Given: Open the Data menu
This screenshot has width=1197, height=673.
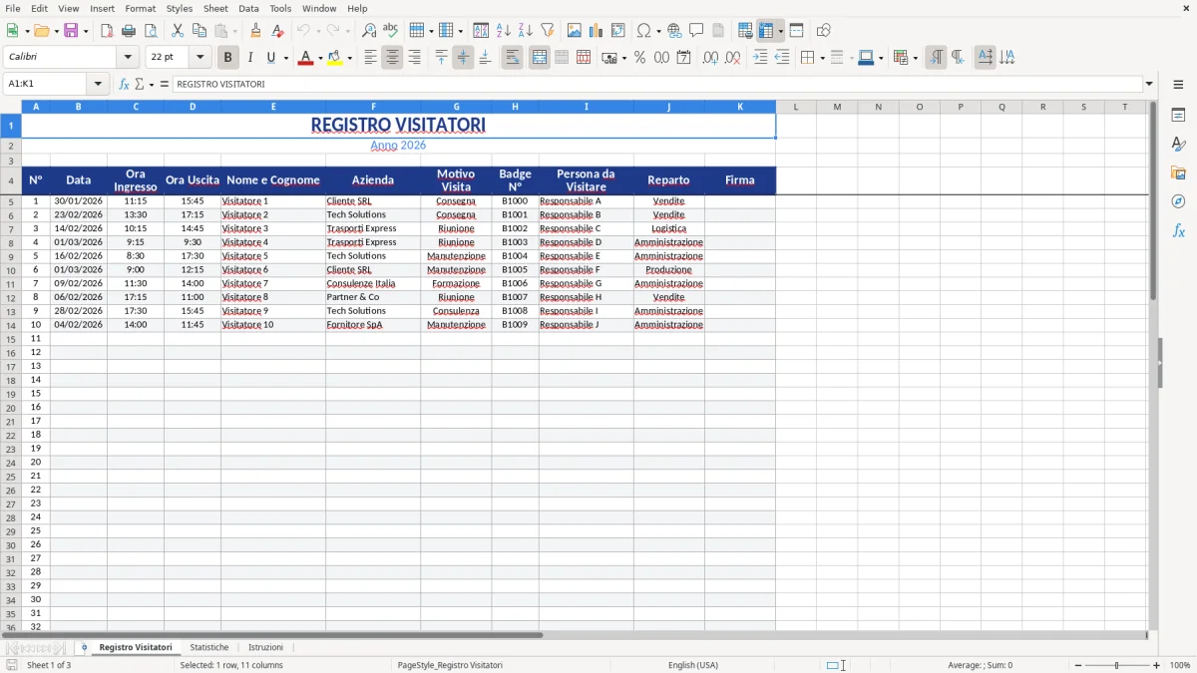Looking at the screenshot, I should pos(248,8).
